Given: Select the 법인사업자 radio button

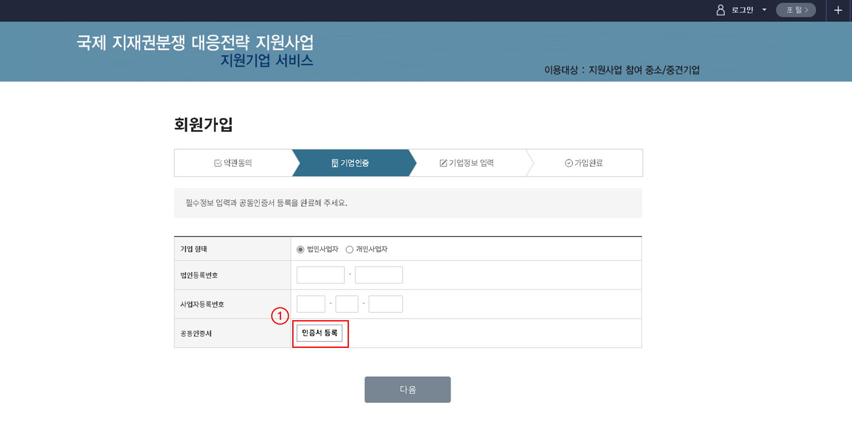Looking at the screenshot, I should click(301, 249).
